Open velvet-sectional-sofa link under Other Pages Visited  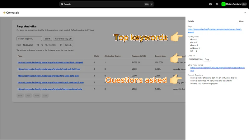[217, 69]
